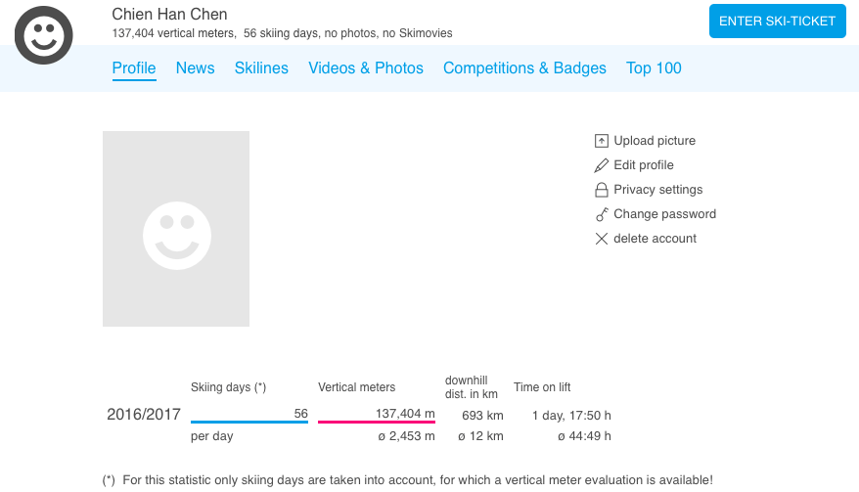This screenshot has height=492, width=859.
Task: Click the pencil edit profile icon
Action: point(602,165)
